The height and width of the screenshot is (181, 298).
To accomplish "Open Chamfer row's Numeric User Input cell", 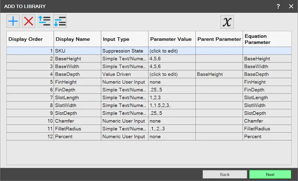I will pyautogui.click(x=125, y=121).
